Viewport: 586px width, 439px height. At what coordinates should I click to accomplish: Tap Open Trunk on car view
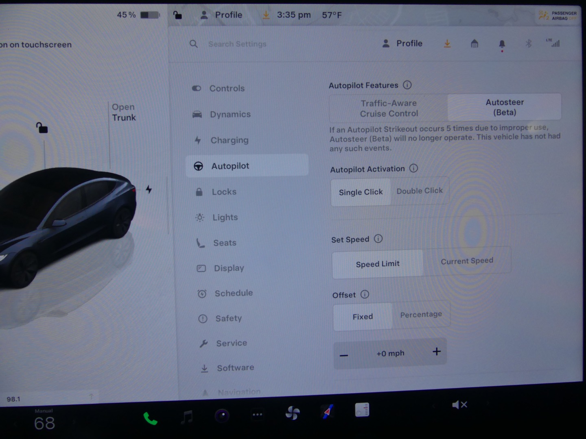tap(124, 112)
